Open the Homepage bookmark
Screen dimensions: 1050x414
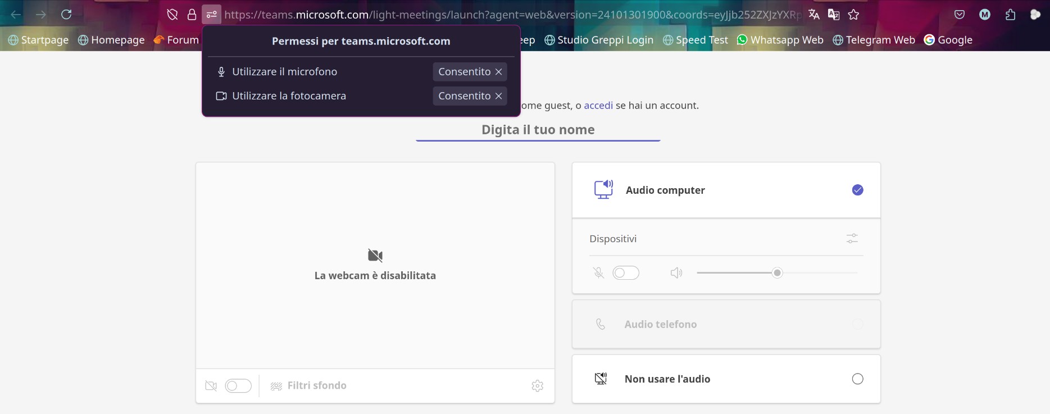(111, 40)
